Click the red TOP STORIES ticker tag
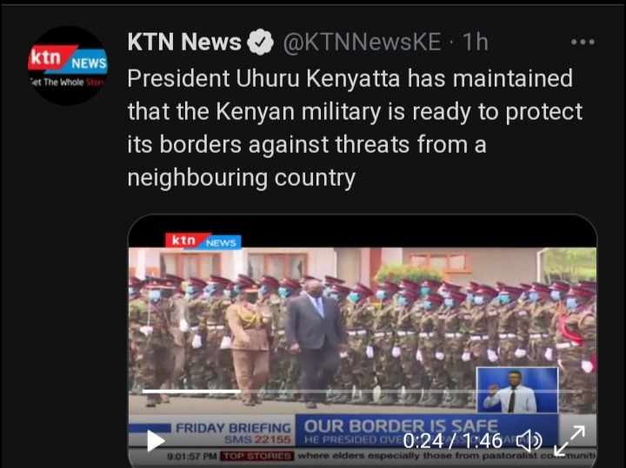Viewport: 626px width, 468px height. click(x=258, y=456)
